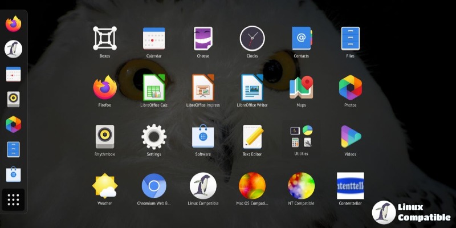Open the Boxes application

pyautogui.click(x=105, y=39)
